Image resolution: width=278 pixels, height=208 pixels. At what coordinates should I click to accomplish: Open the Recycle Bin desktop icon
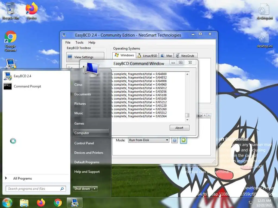(x=11, y=11)
